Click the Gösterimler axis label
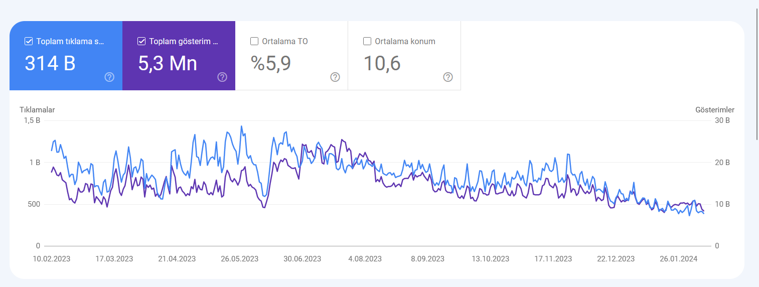 tap(715, 109)
